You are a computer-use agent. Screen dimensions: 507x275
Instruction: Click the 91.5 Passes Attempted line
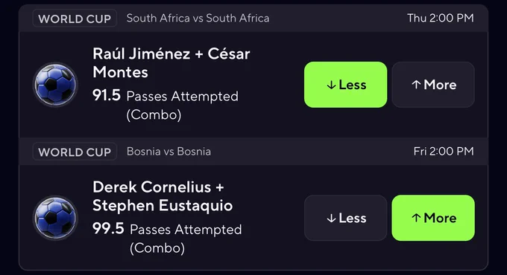[166, 105]
